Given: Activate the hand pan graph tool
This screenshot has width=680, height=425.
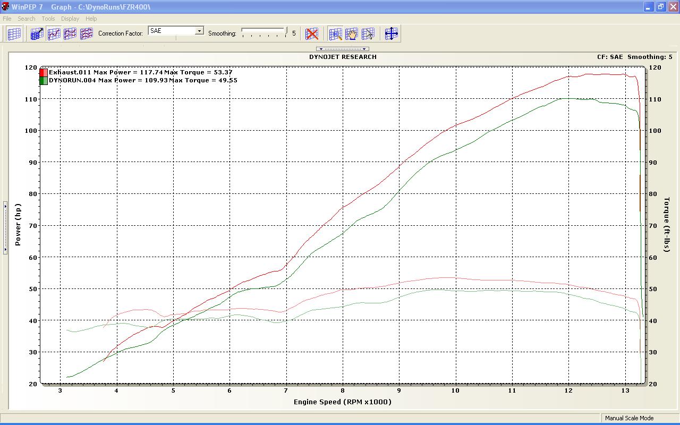Looking at the screenshot, I should coord(352,33).
